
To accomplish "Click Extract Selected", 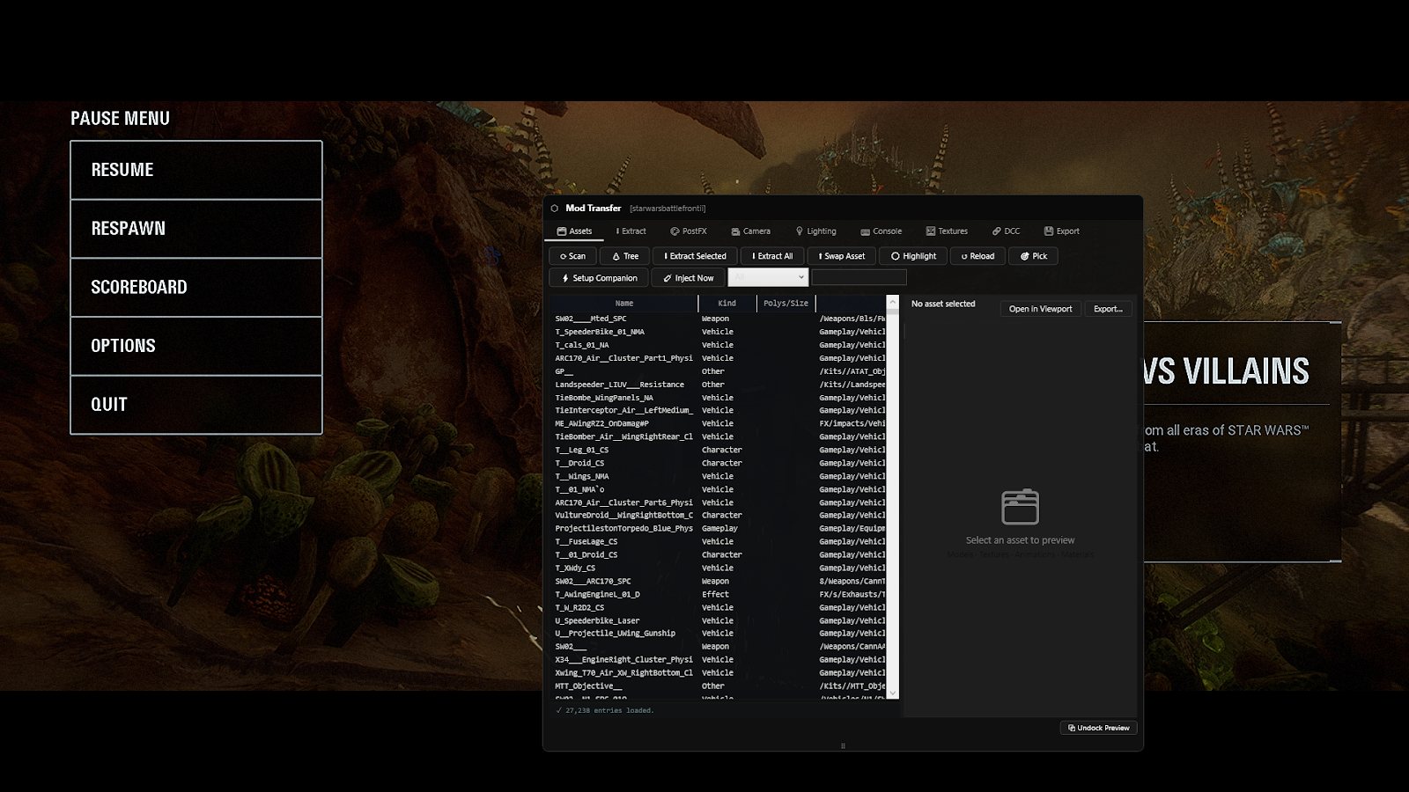I will [695, 256].
